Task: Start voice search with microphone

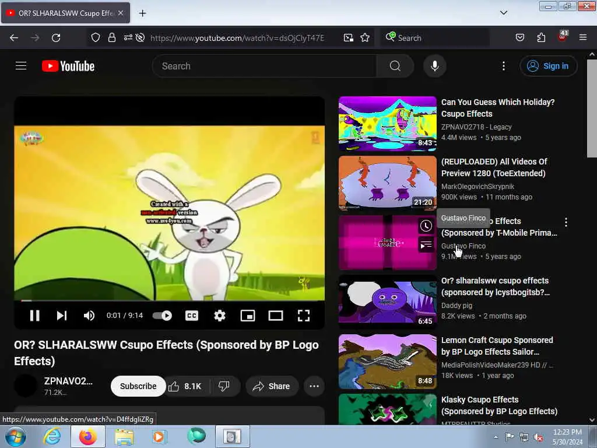Action: (435, 66)
